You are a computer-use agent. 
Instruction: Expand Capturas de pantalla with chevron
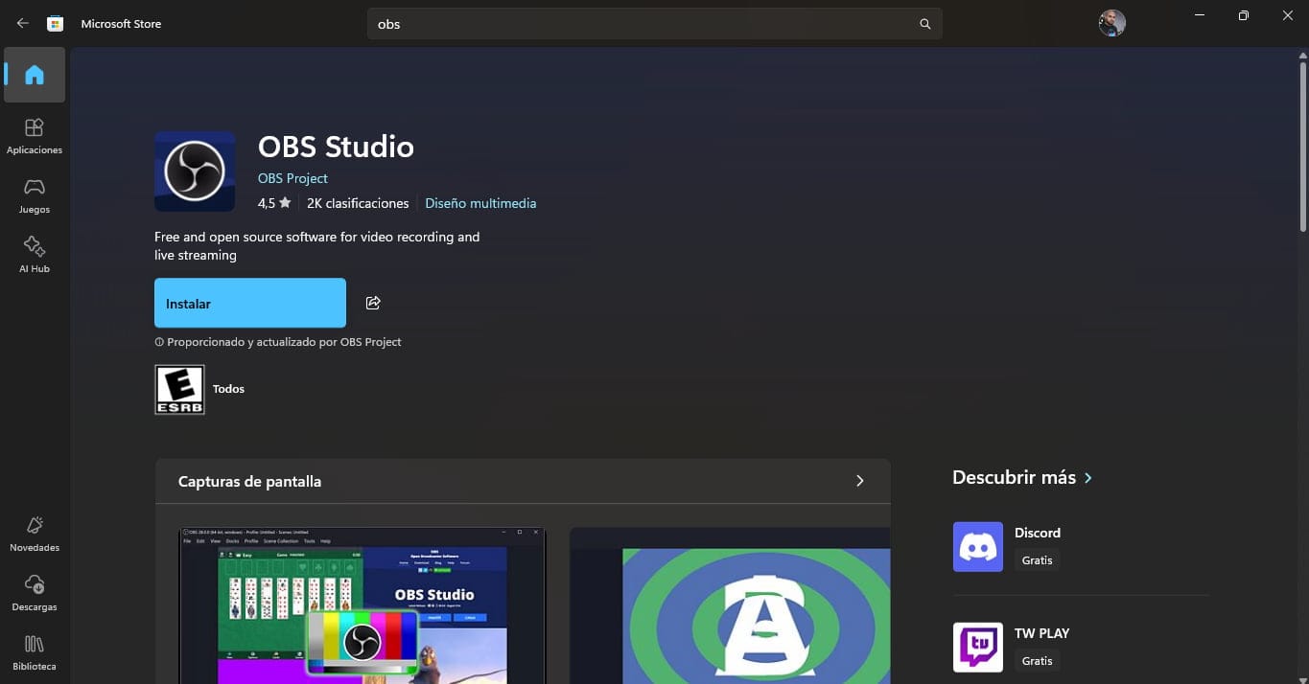pyautogui.click(x=859, y=481)
